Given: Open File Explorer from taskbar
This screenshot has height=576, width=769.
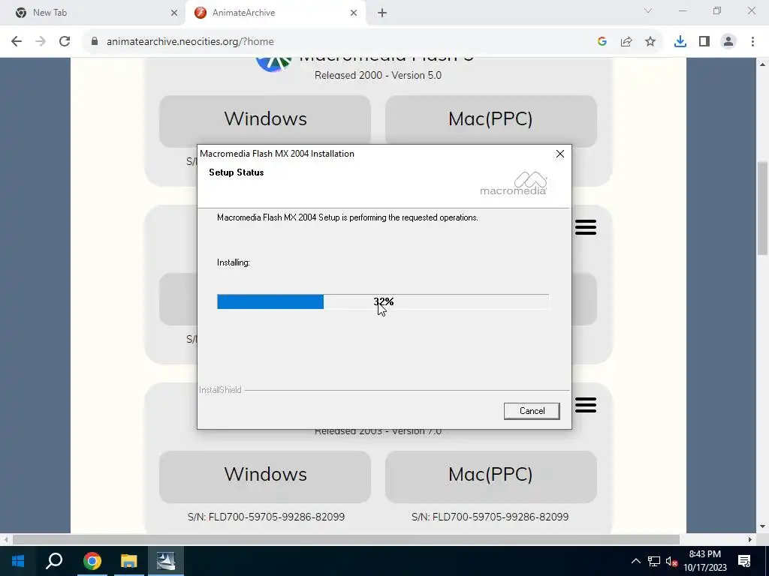Looking at the screenshot, I should (x=129, y=561).
